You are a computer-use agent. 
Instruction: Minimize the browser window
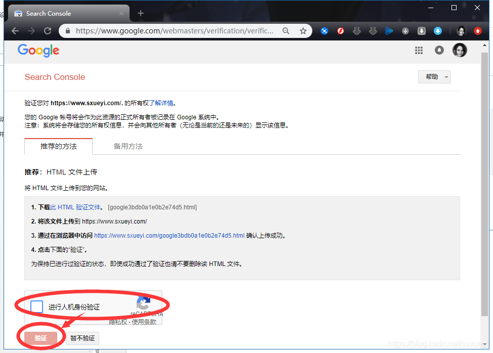point(431,8)
